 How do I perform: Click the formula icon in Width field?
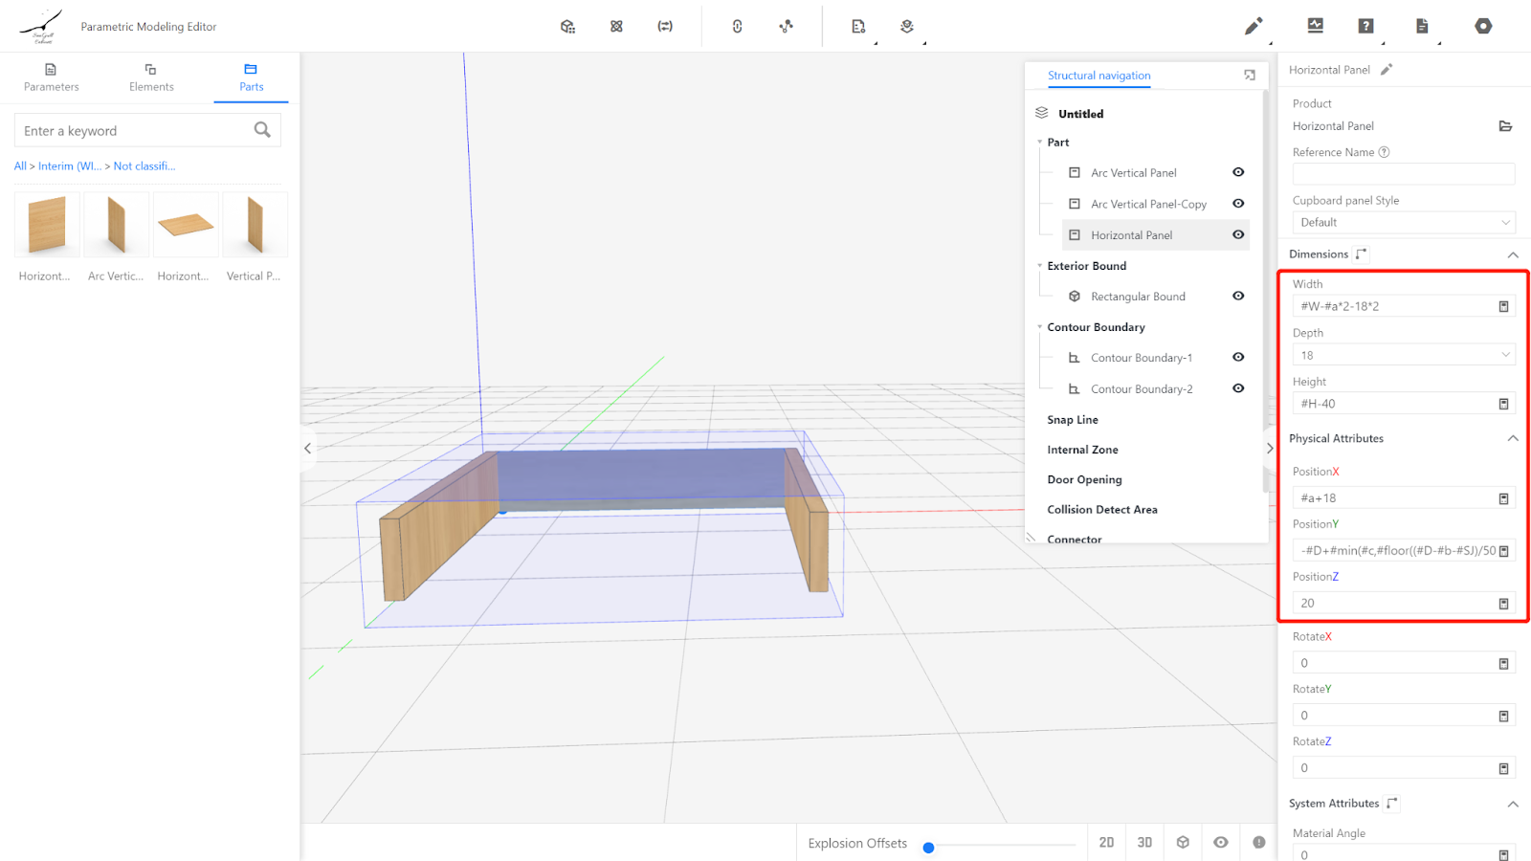coord(1503,307)
